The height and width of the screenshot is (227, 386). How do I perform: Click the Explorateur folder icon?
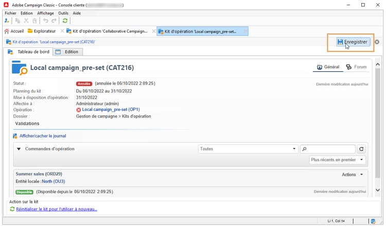[30, 31]
